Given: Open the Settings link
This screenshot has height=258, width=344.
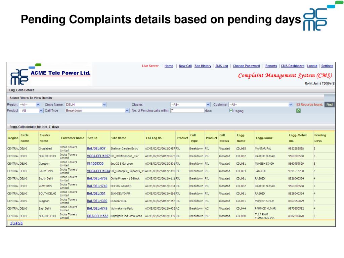Looking at the screenshot, I should point(327,66).
